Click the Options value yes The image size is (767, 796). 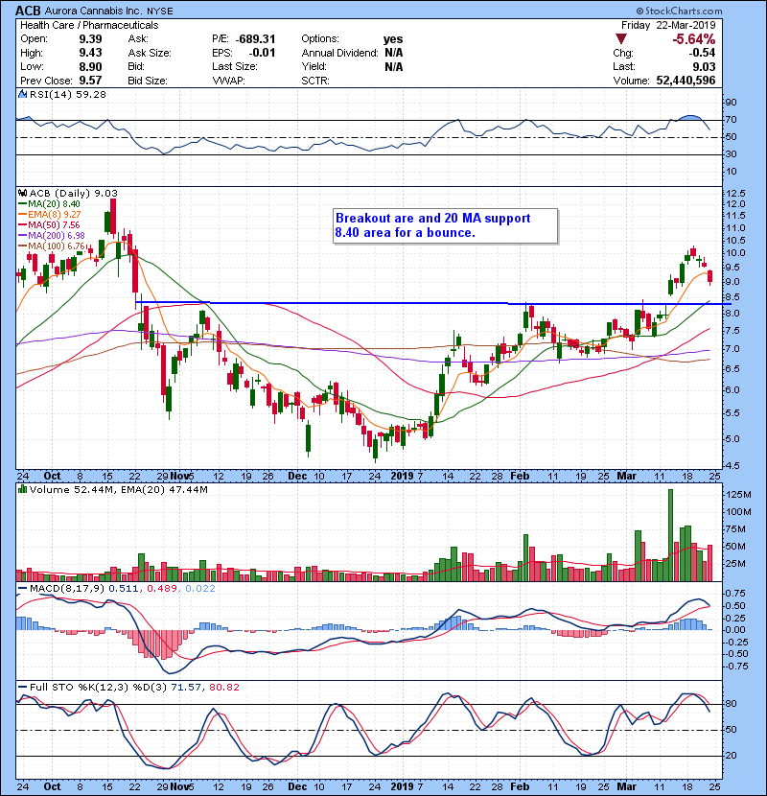point(393,39)
